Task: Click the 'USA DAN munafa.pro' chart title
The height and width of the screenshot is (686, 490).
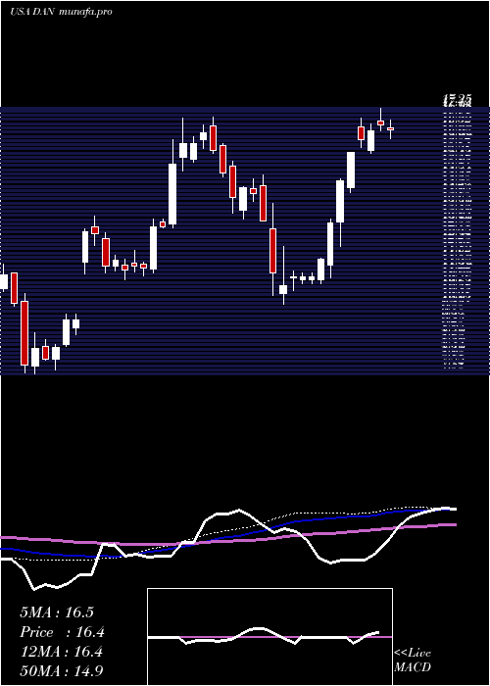Action: click(61, 12)
